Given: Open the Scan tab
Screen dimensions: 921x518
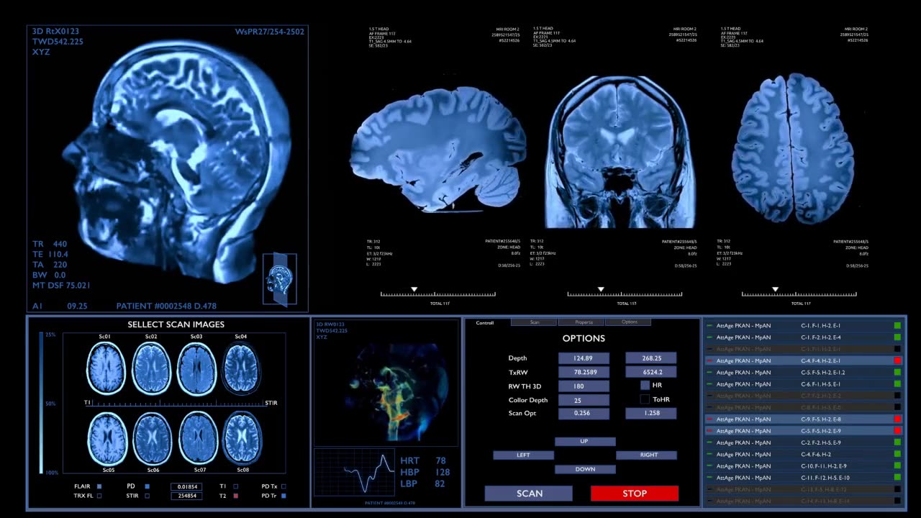Looking at the screenshot, I should [x=534, y=322].
